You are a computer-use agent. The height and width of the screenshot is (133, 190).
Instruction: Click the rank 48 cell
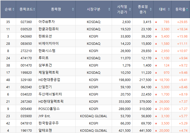8,80
